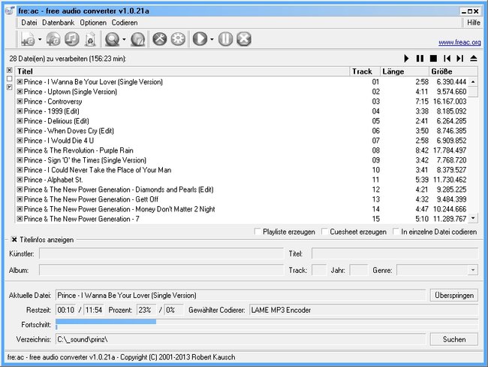Open the Genre combo box dropdown

[473, 270]
